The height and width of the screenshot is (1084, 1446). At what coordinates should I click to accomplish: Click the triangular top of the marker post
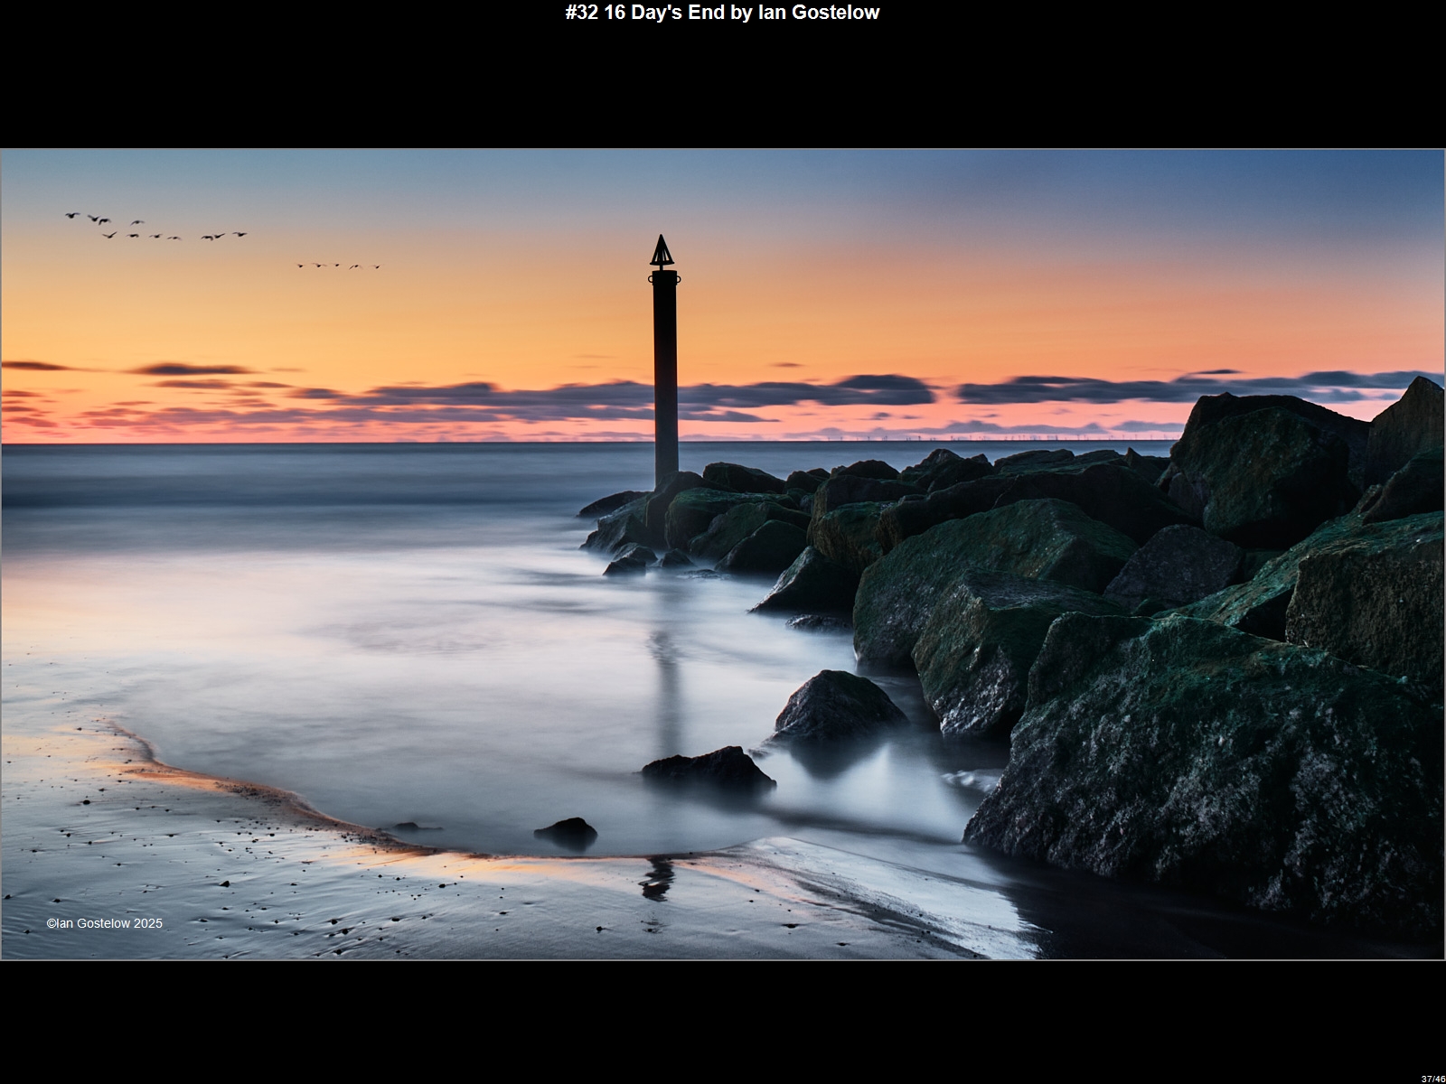tap(662, 251)
